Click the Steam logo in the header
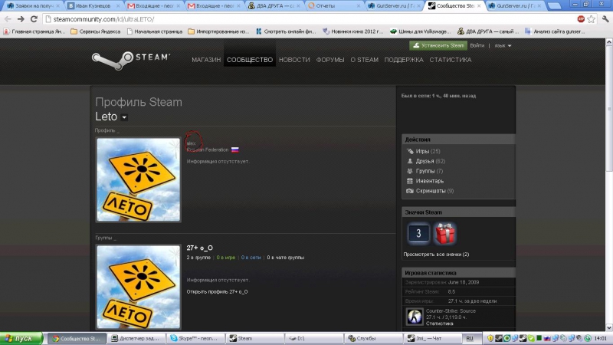The image size is (613, 345). tap(130, 59)
